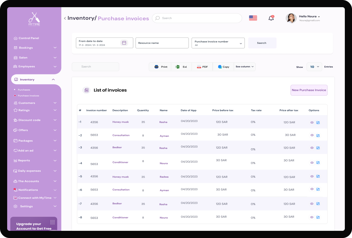View invoice row 5 with eye icon
This screenshot has height=238, width=352.
point(312,176)
